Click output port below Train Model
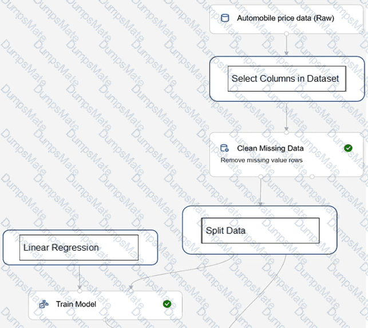 (x=105, y=319)
